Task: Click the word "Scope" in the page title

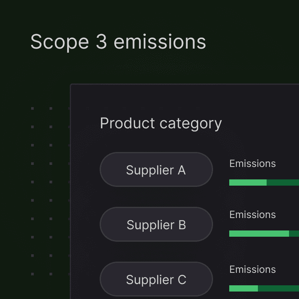Action: click(60, 42)
